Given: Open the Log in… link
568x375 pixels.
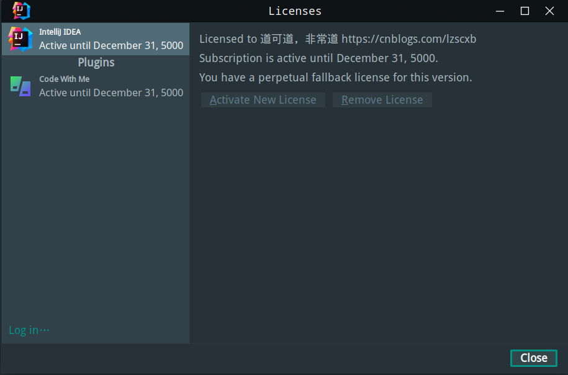Looking at the screenshot, I should 29,330.
